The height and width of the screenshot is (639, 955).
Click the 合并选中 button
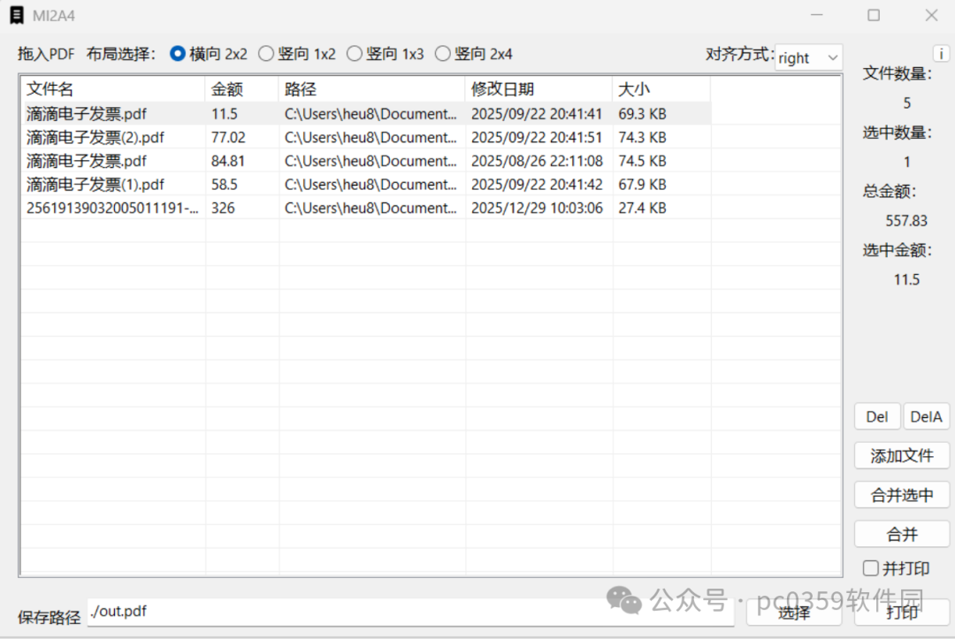(902, 495)
